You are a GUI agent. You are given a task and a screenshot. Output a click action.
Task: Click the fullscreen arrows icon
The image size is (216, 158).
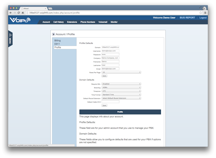tap(200, 8)
